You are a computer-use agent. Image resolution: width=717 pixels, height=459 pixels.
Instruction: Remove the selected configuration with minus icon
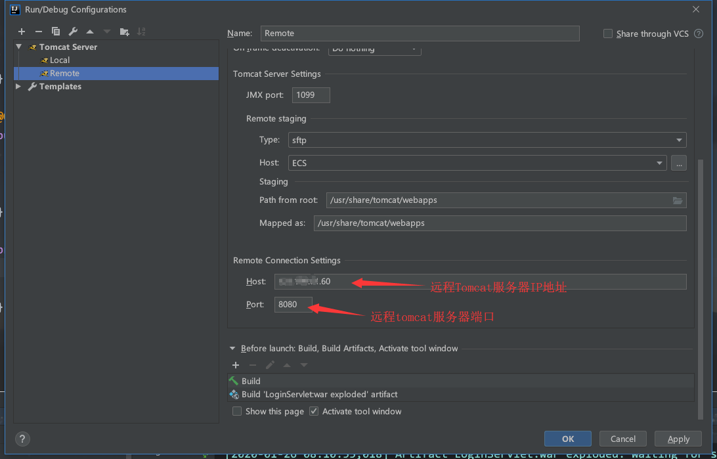(38, 32)
